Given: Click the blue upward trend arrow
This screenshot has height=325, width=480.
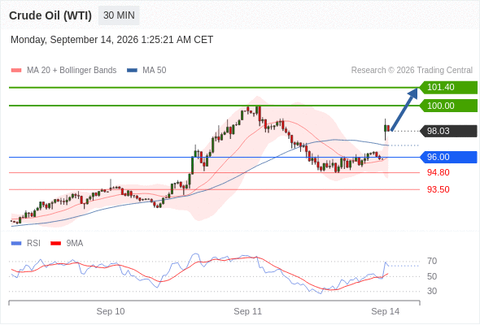Looking at the screenshot, I should click(x=404, y=110).
